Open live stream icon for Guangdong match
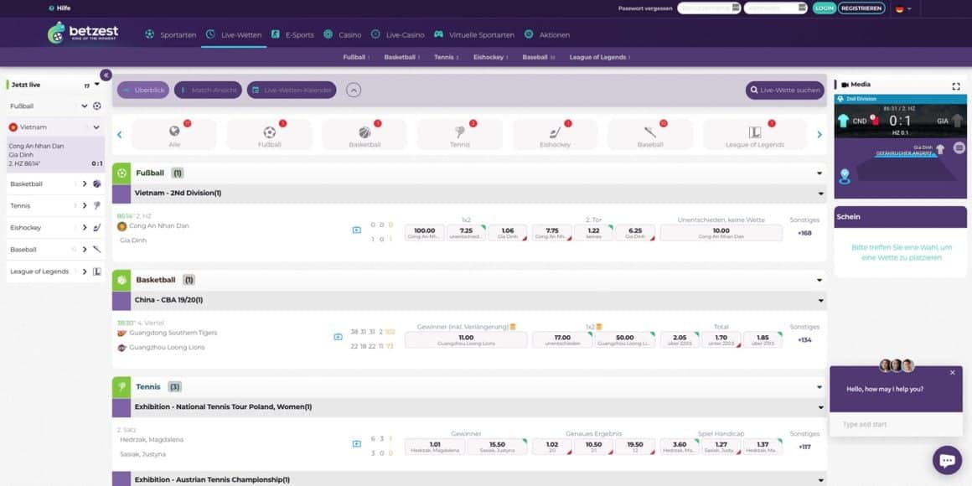 click(338, 337)
